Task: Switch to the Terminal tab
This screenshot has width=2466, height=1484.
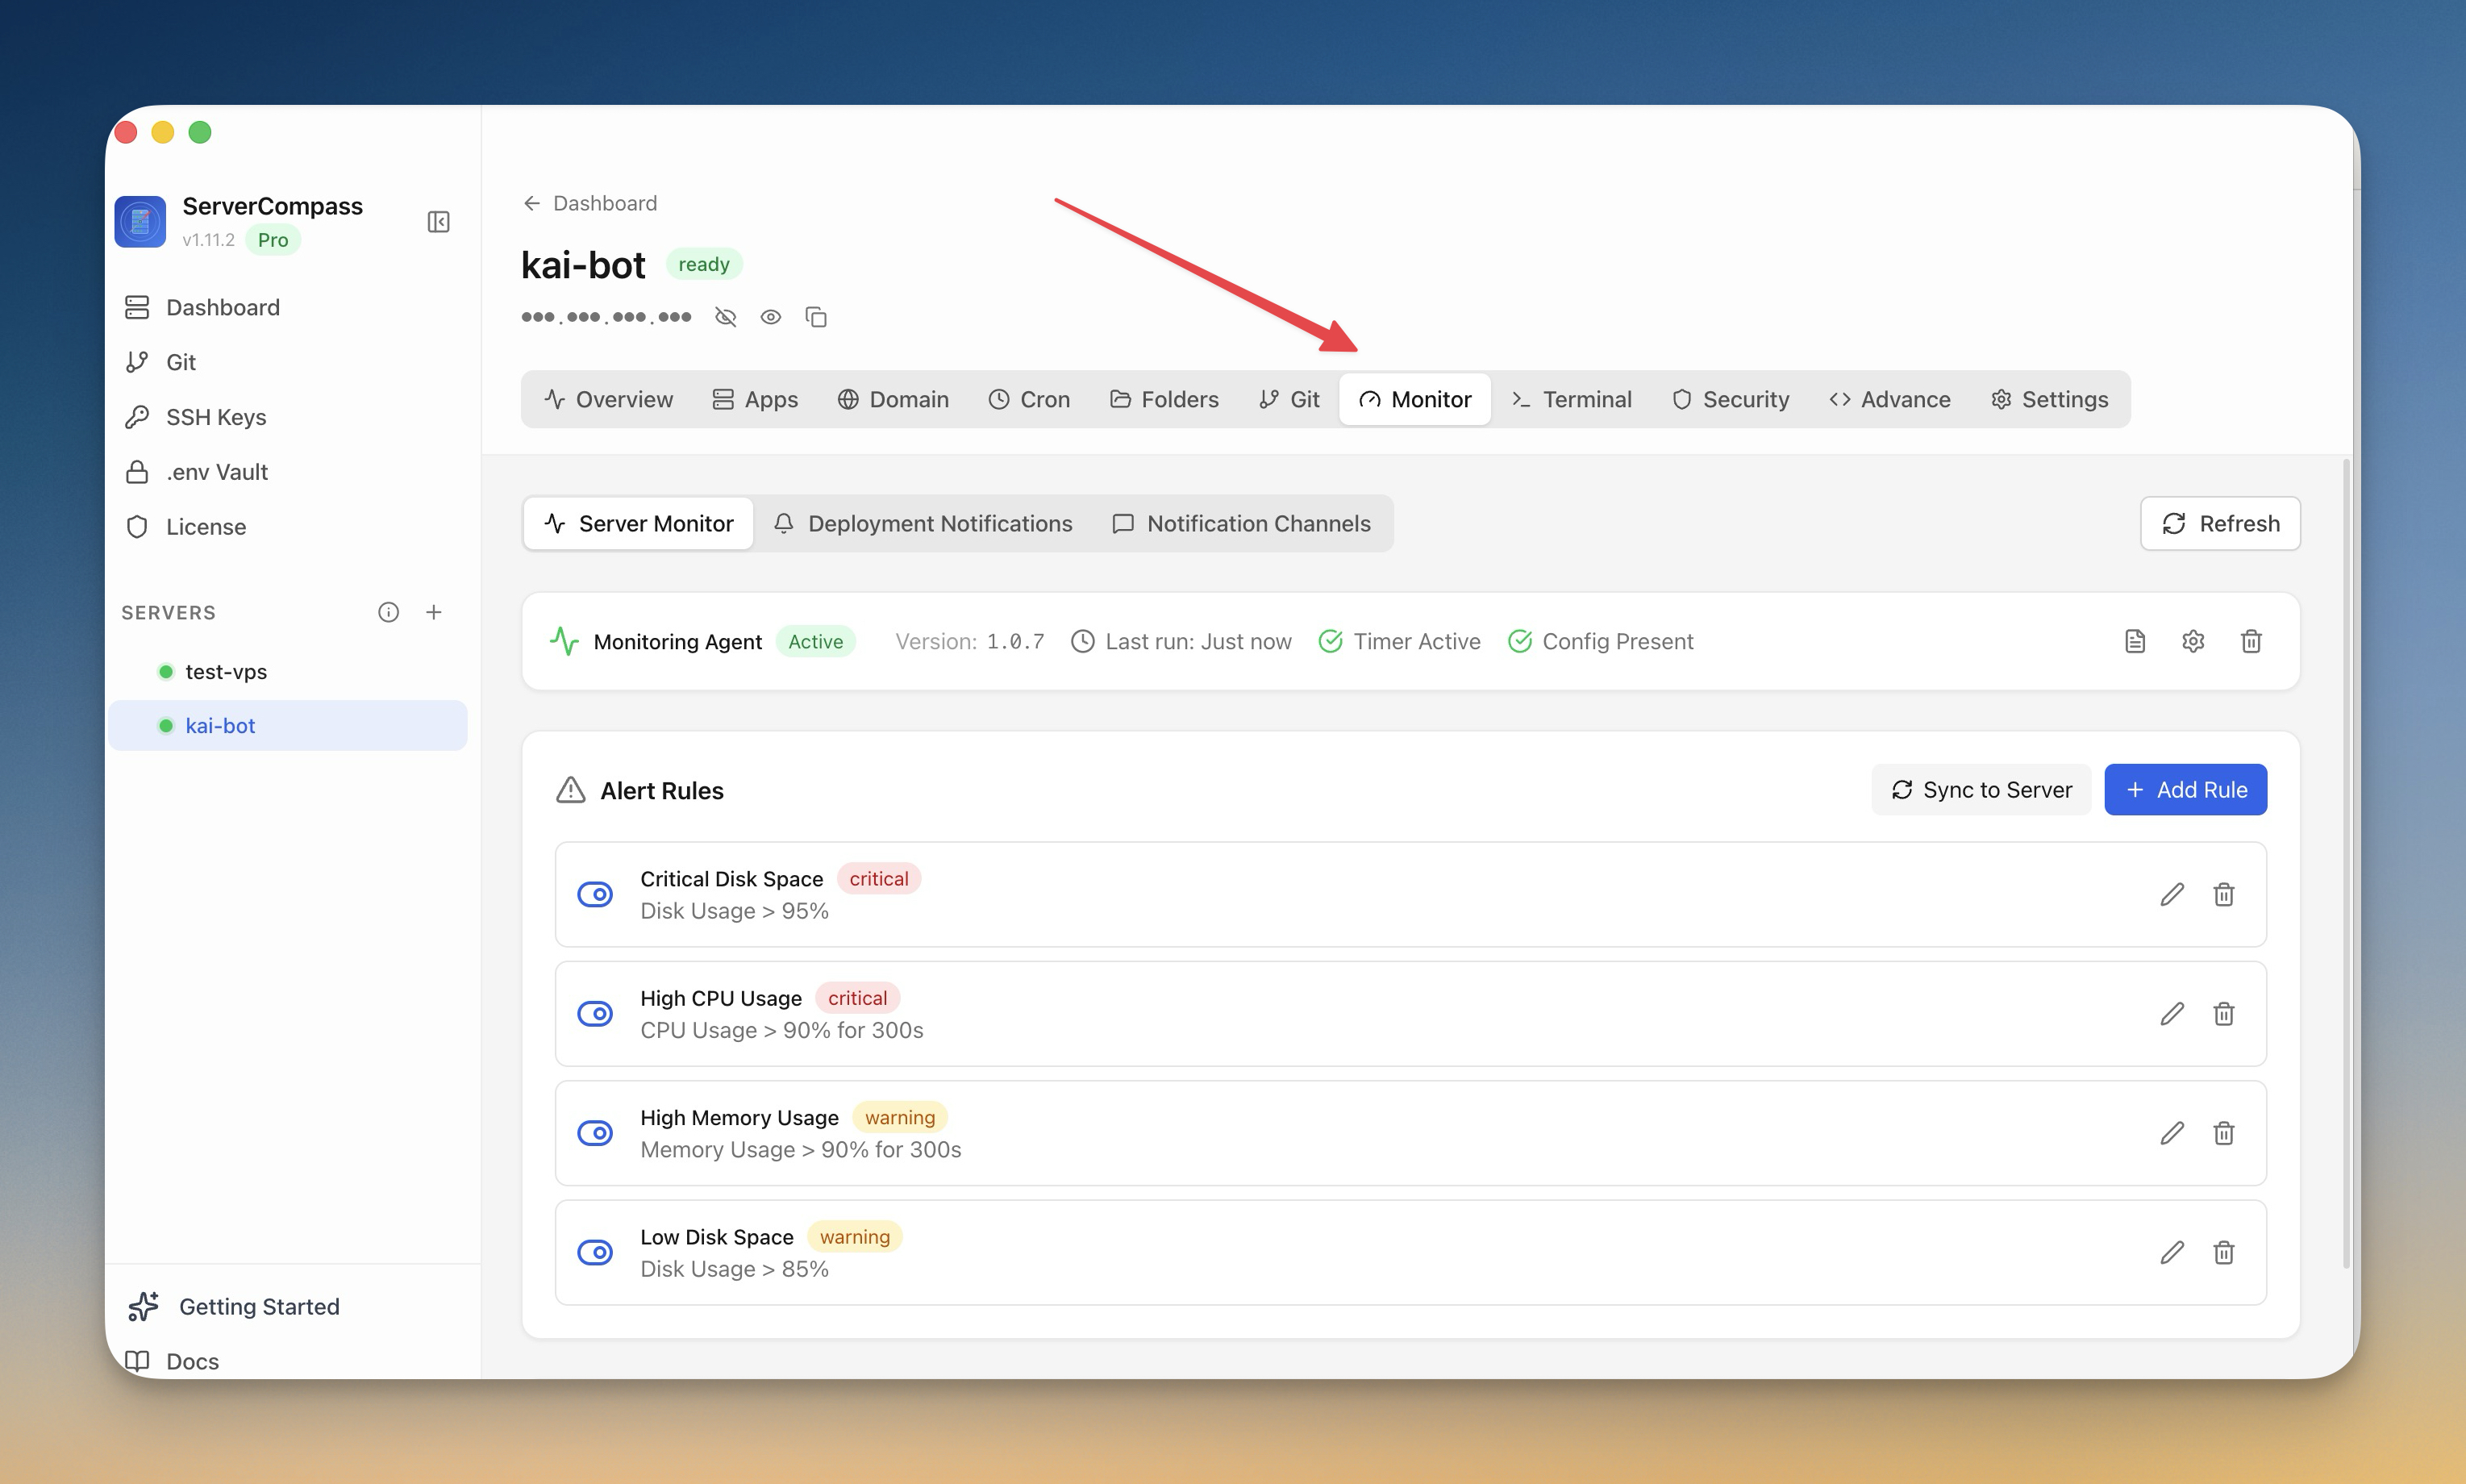Action: click(1572, 399)
